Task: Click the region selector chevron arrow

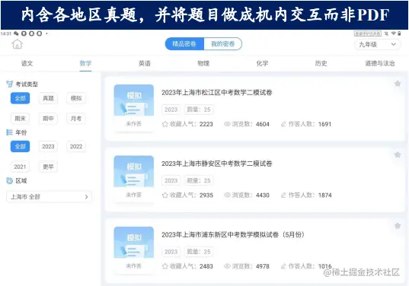Action: 86,197
